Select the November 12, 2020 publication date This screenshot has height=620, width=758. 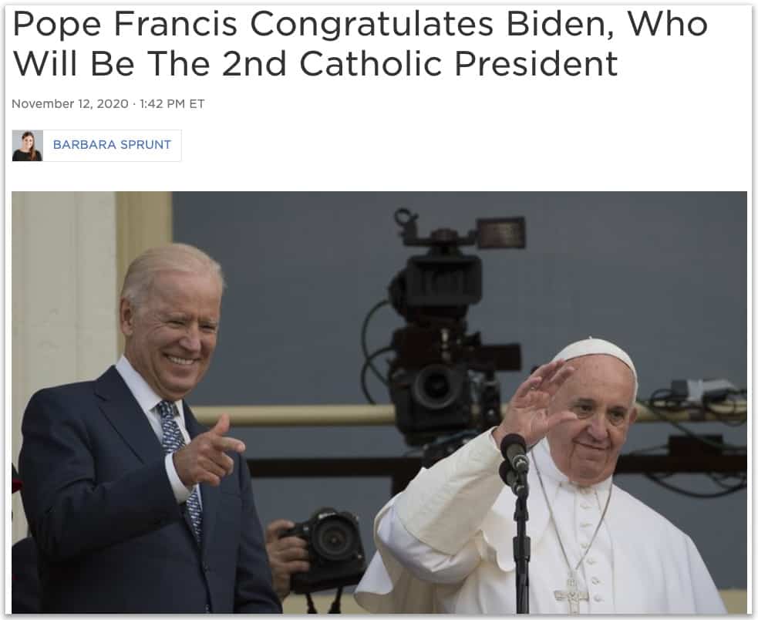click(x=70, y=104)
